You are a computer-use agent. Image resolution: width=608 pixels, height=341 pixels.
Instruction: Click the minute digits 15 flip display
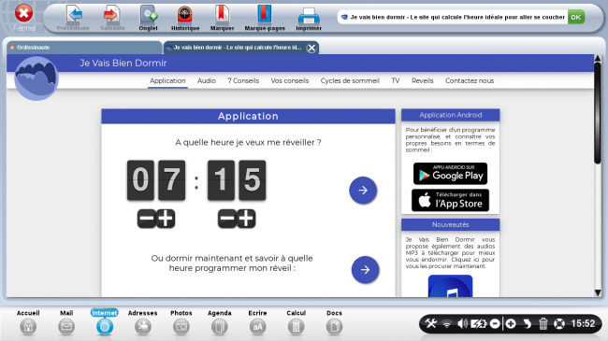point(237,180)
